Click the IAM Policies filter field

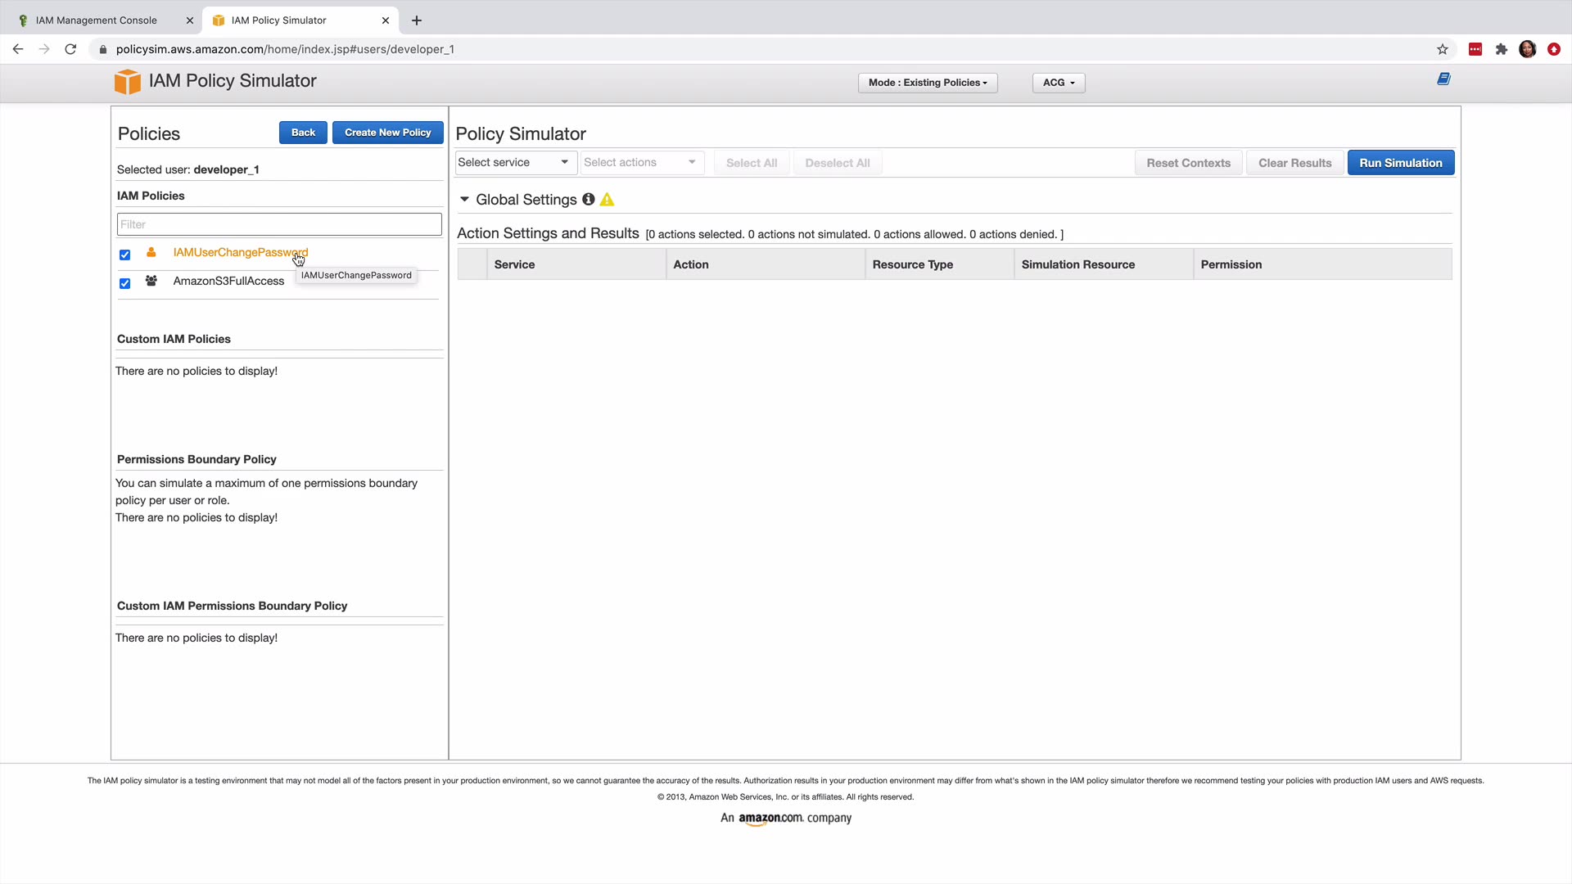(x=279, y=224)
